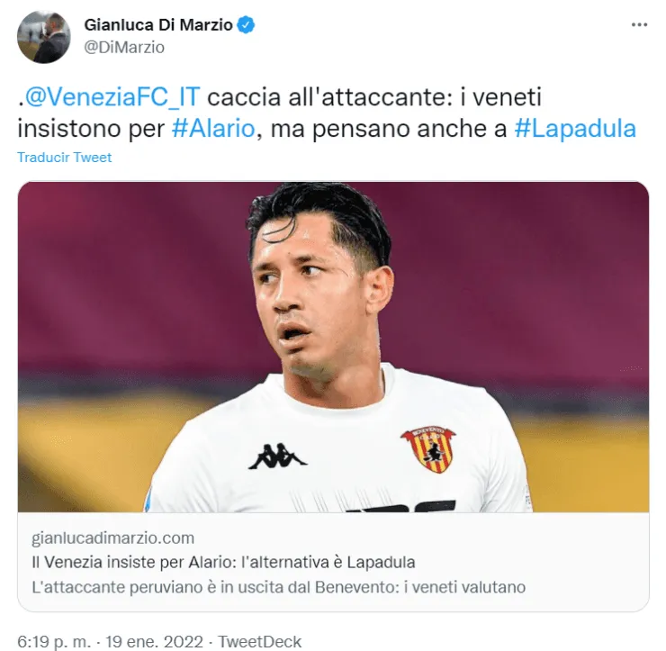Image resolution: width=666 pixels, height=651 pixels.
Task: Open the @VeneziaFC_IT mention
Action: tap(112, 97)
